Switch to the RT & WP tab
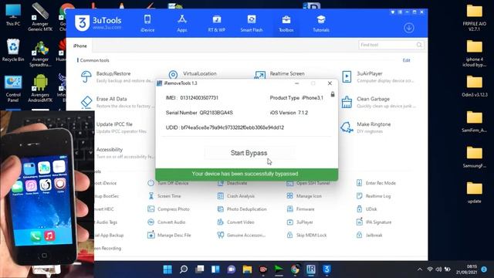The width and height of the screenshot is (494, 278). pyautogui.click(x=216, y=23)
